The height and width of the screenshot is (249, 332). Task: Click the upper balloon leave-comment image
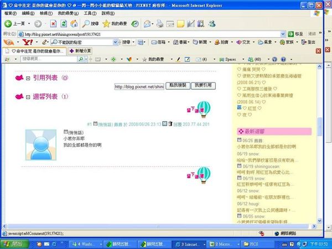[x=199, y=109]
